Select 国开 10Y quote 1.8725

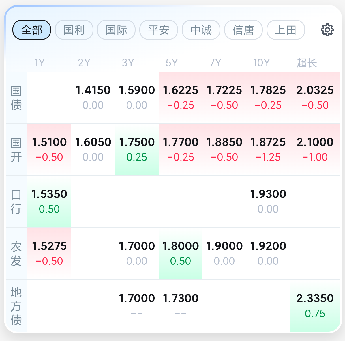click(x=268, y=149)
